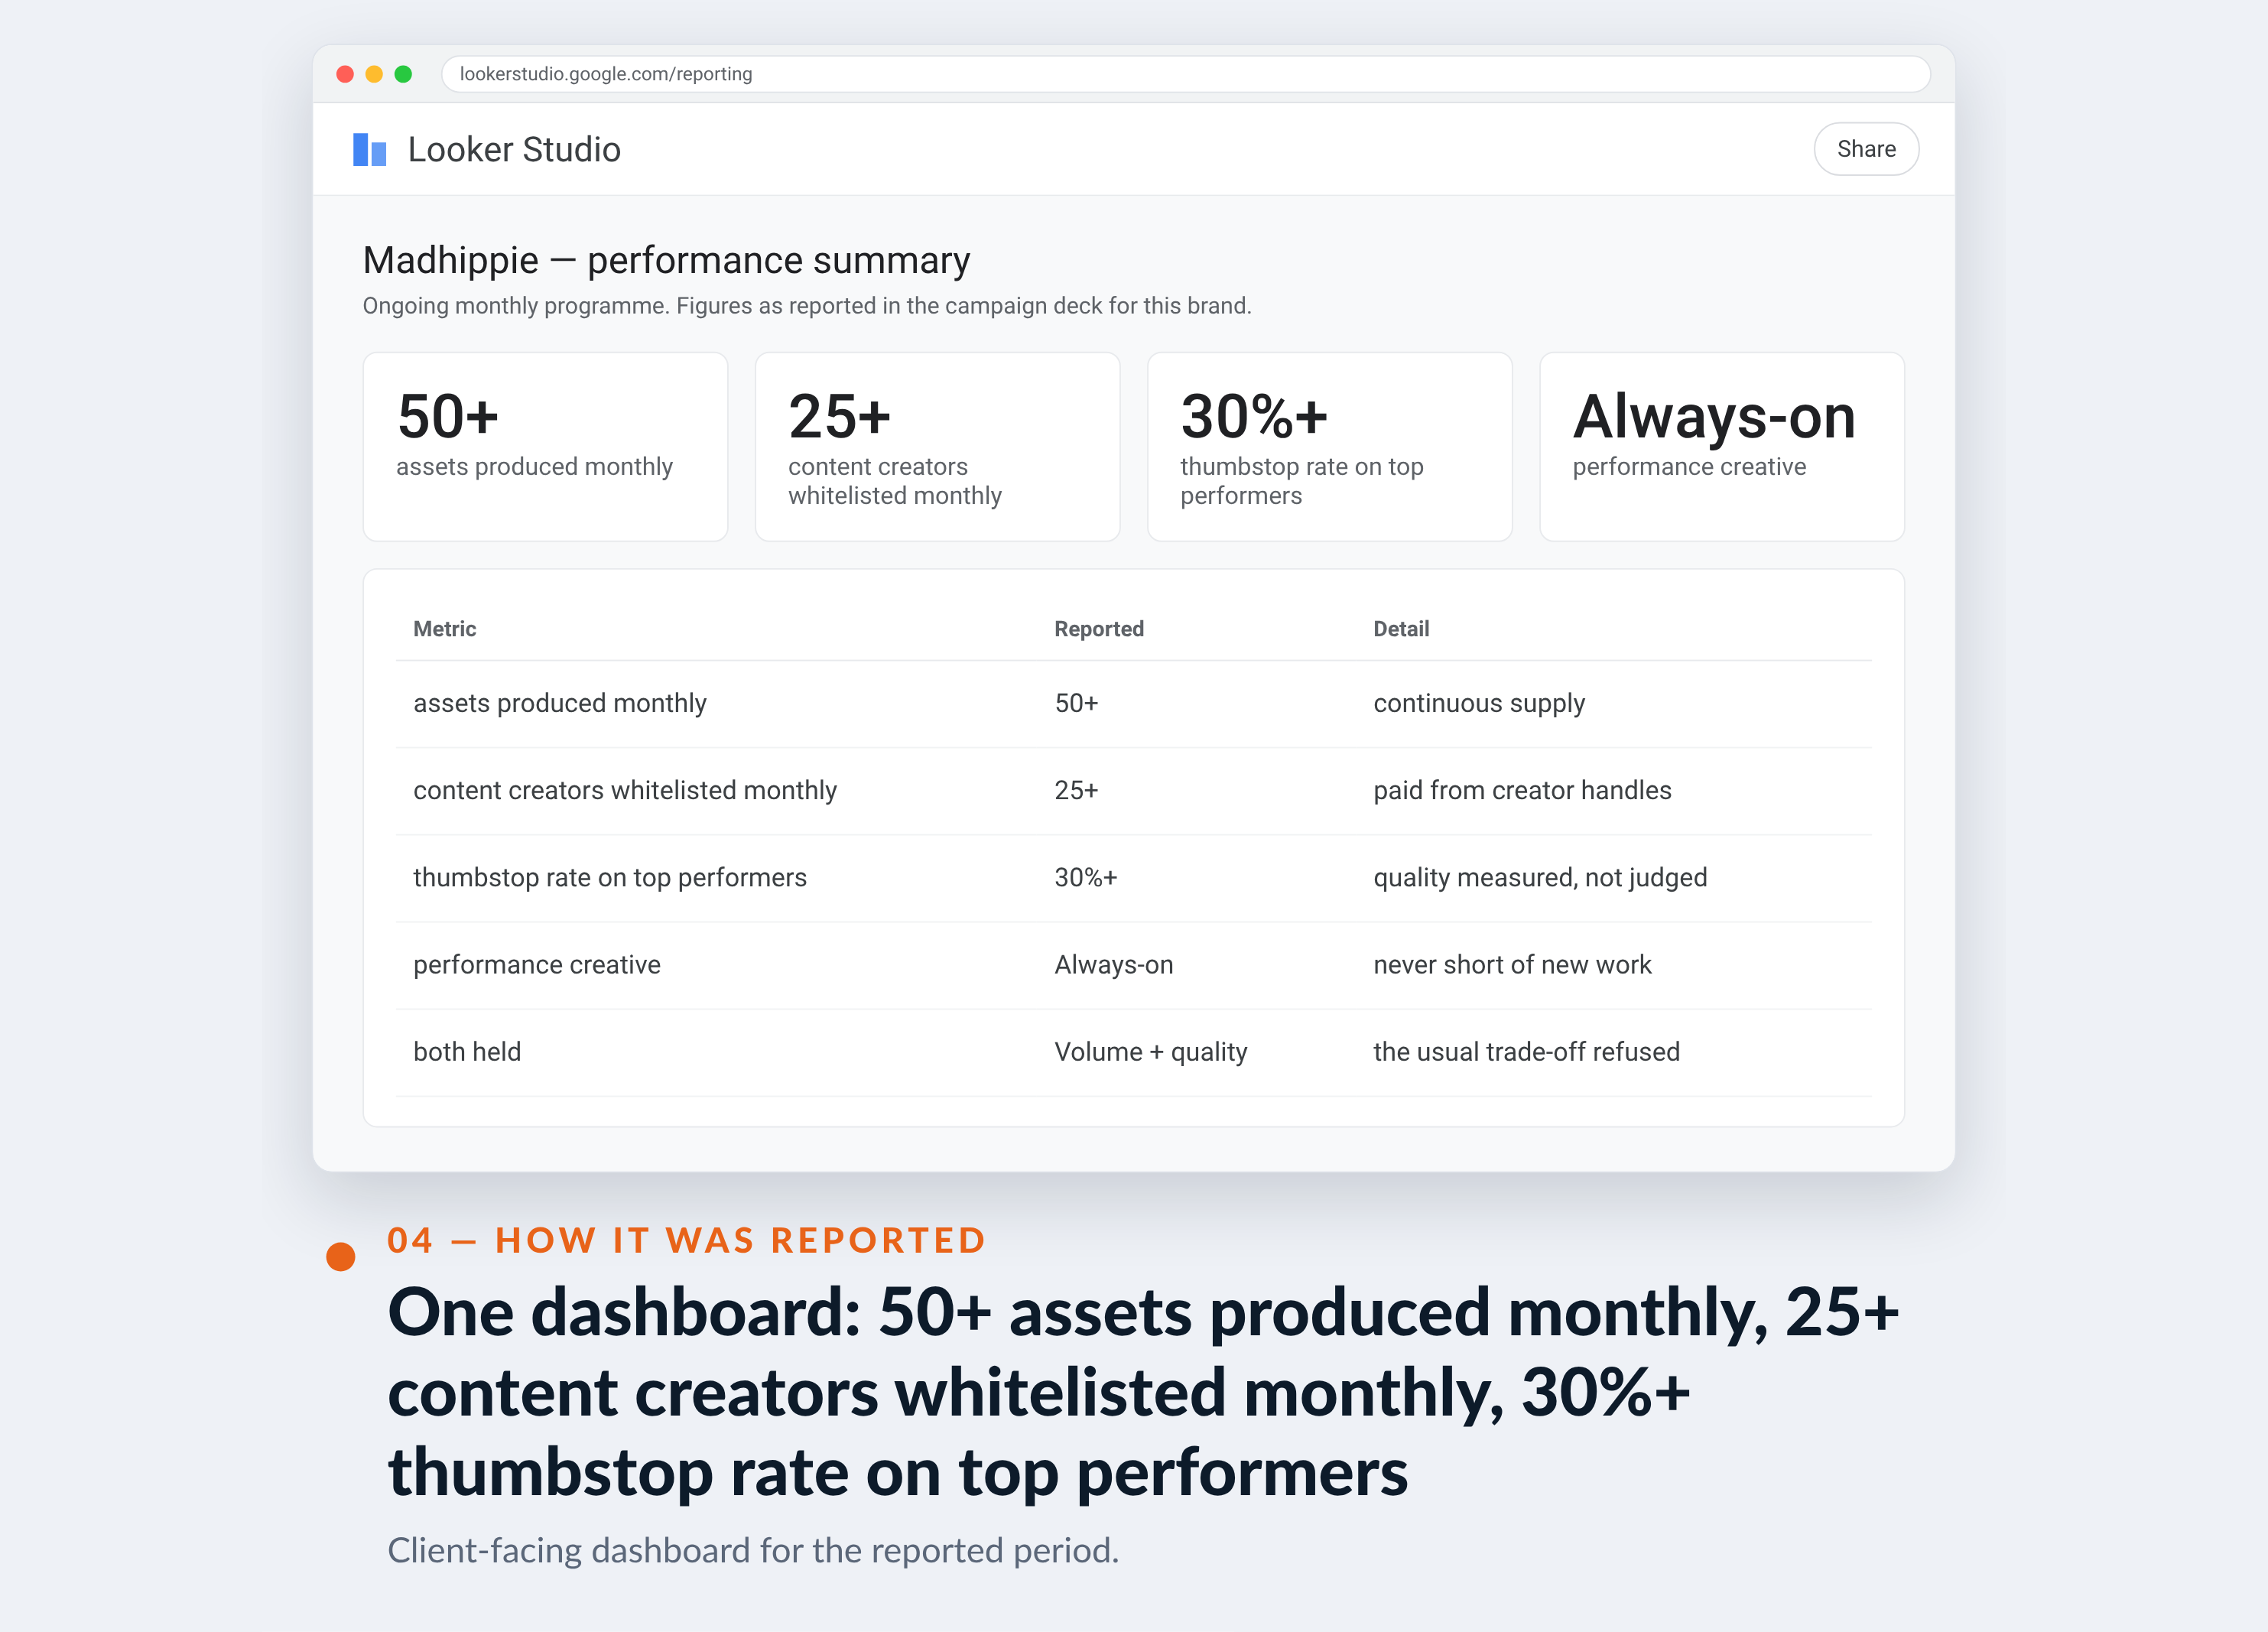Open the 25+ content creators whitelisted card
This screenshot has width=2268, height=1632.
click(937, 447)
